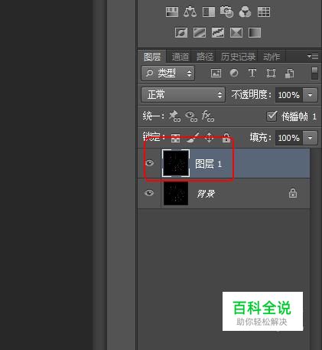Select the 背景 layer thumbnail

coord(176,193)
